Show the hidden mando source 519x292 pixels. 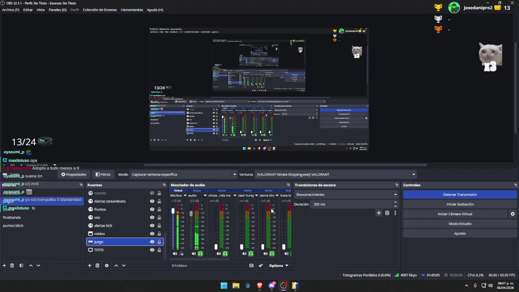coord(152,193)
